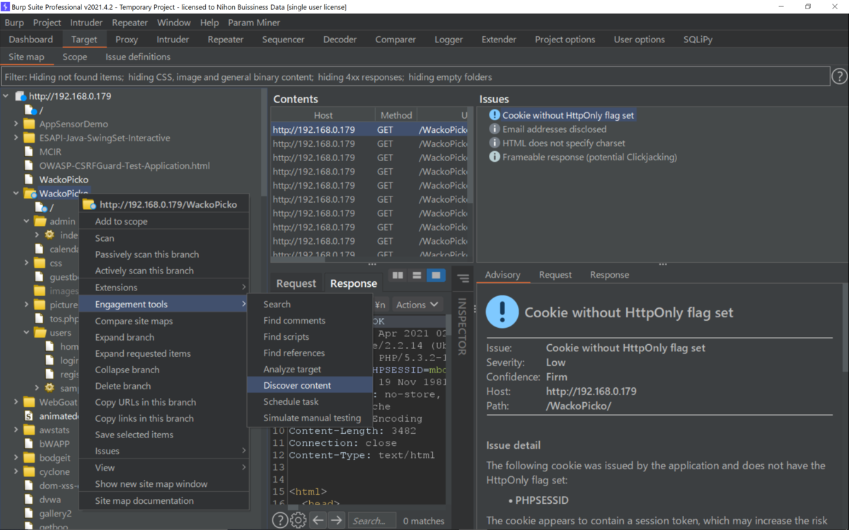Choose Actively scan this branch
Viewport: 849px width, 530px height.
tap(163, 271)
